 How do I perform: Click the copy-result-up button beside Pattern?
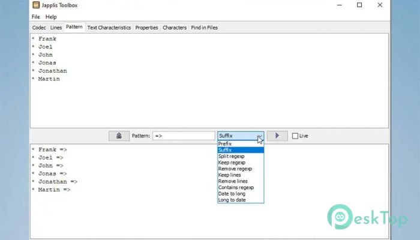pyautogui.click(x=119, y=136)
